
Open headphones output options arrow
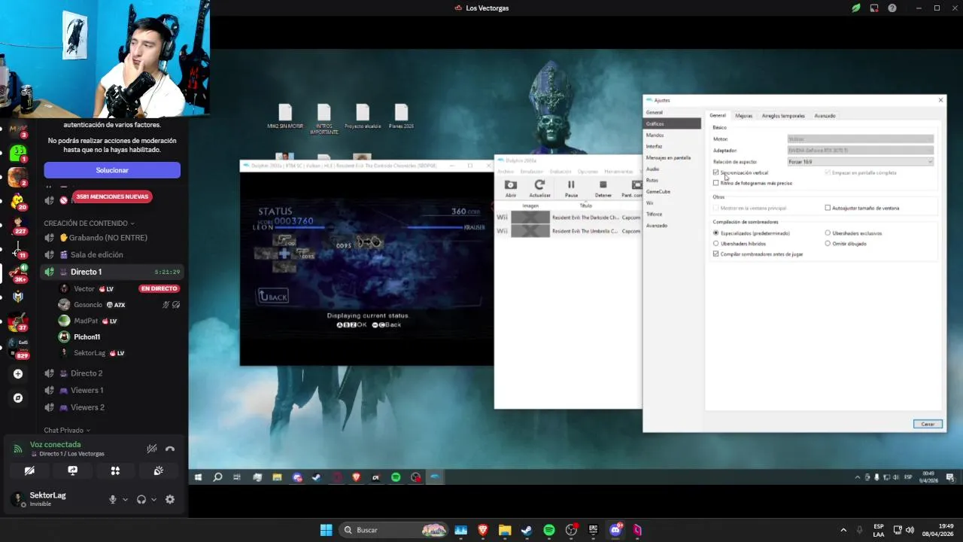153,499
